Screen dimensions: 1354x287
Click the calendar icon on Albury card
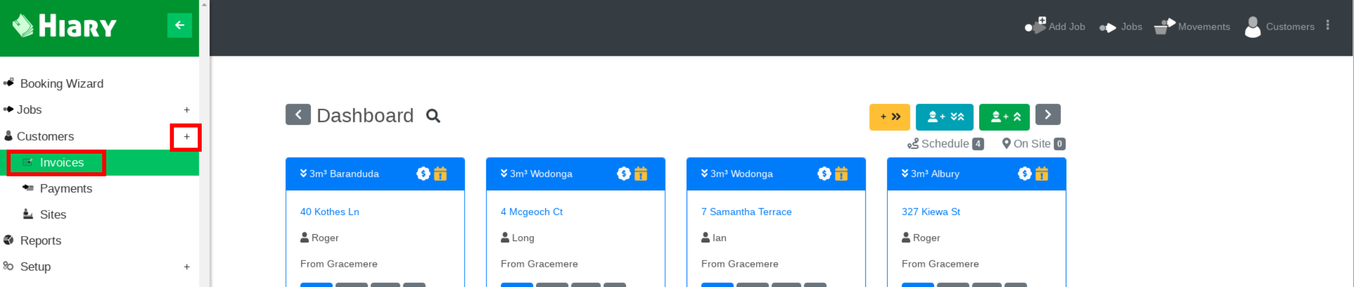(x=1042, y=173)
